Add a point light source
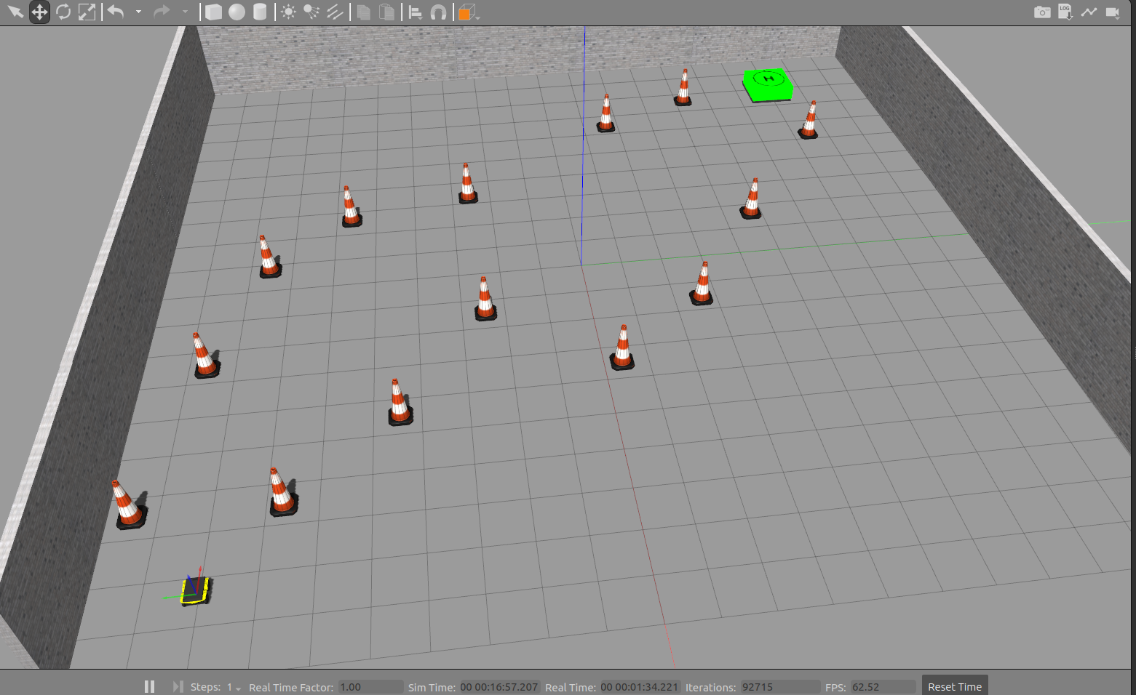The height and width of the screenshot is (695, 1136). pos(287,12)
